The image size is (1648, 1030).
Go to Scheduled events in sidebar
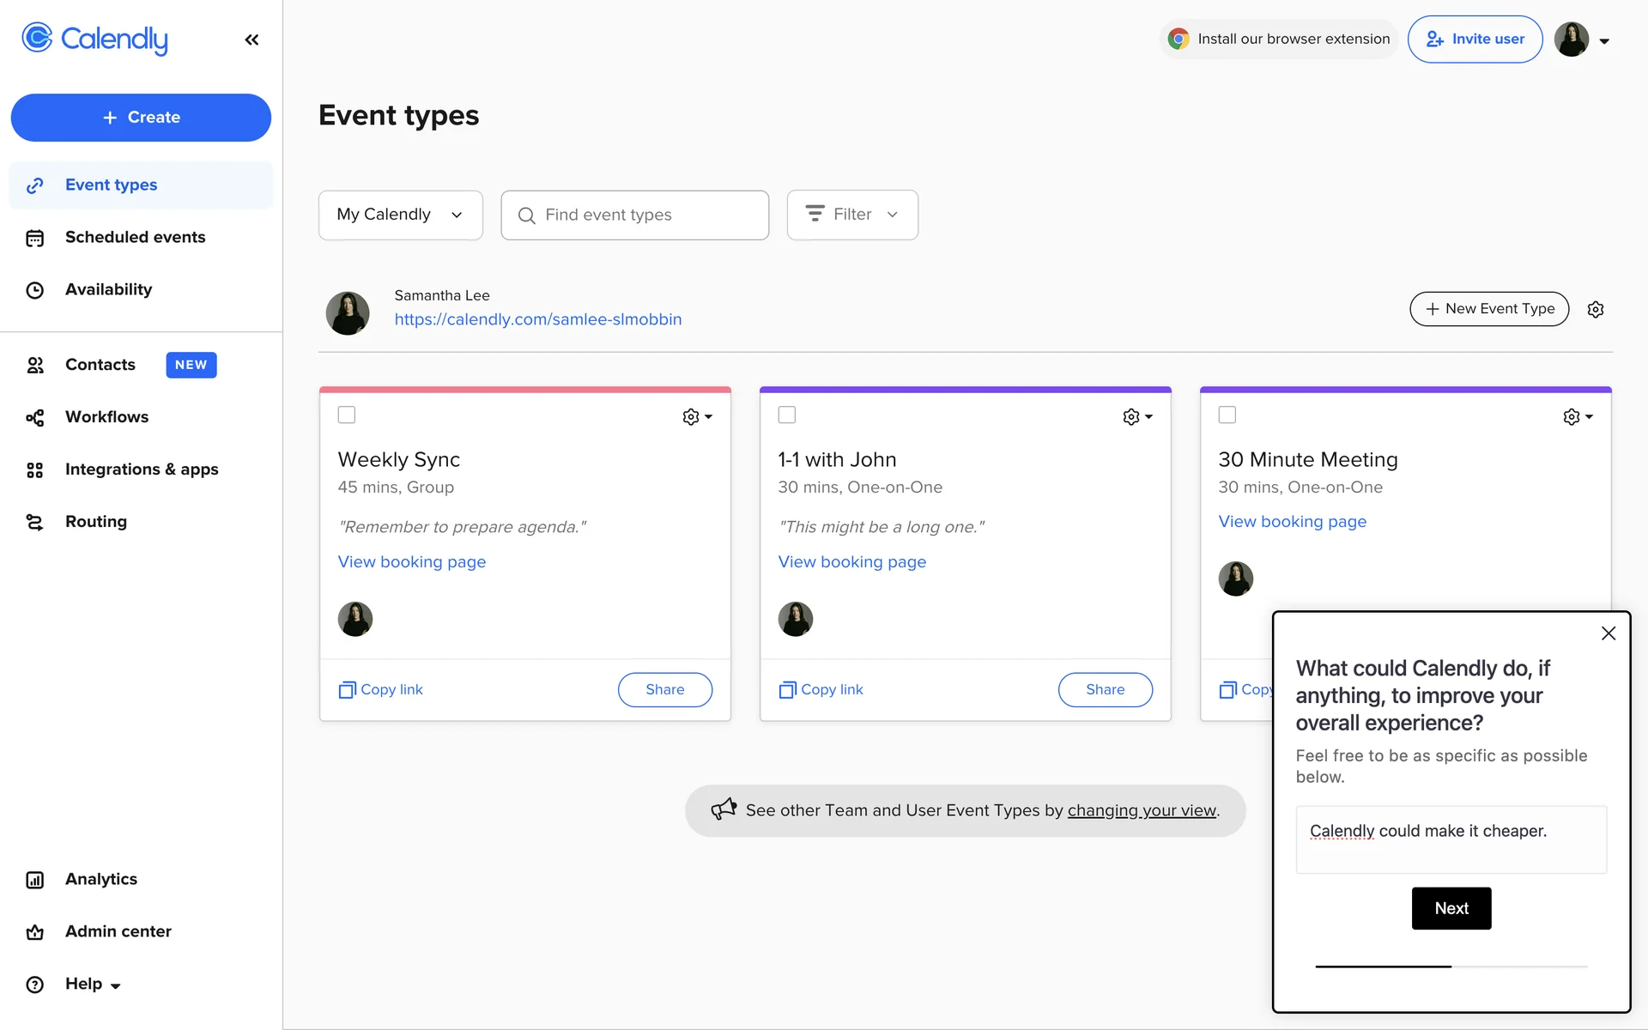click(135, 237)
